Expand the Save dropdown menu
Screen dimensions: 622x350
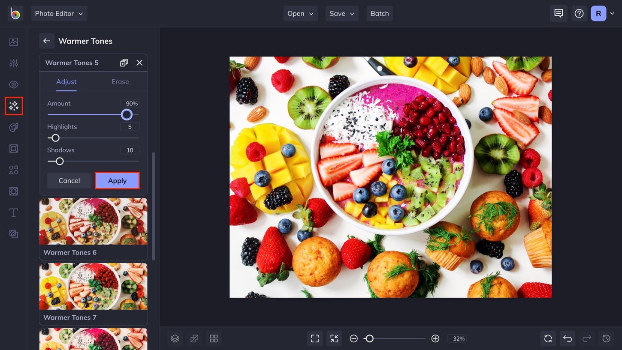click(x=342, y=13)
